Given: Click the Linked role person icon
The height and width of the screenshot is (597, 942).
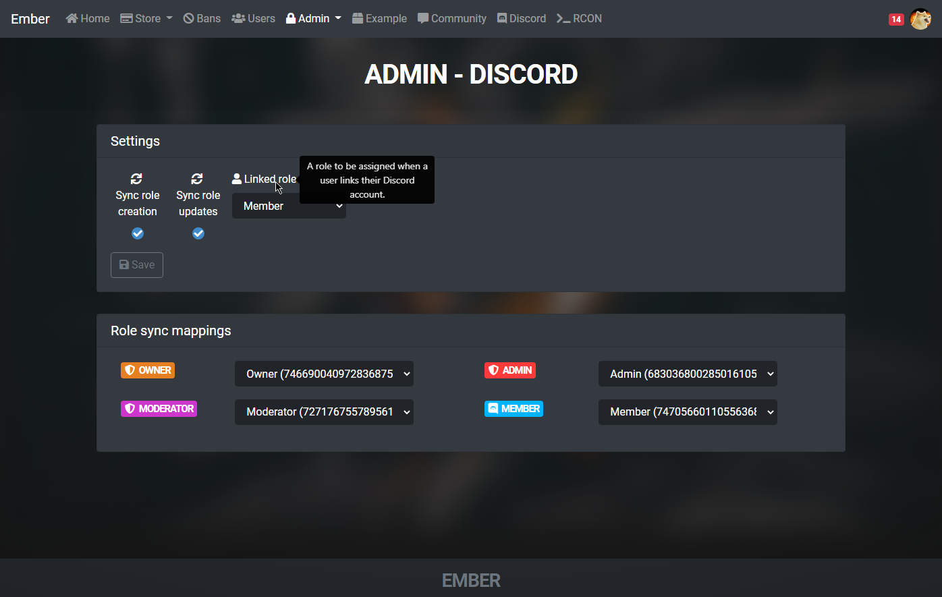Looking at the screenshot, I should [237, 179].
